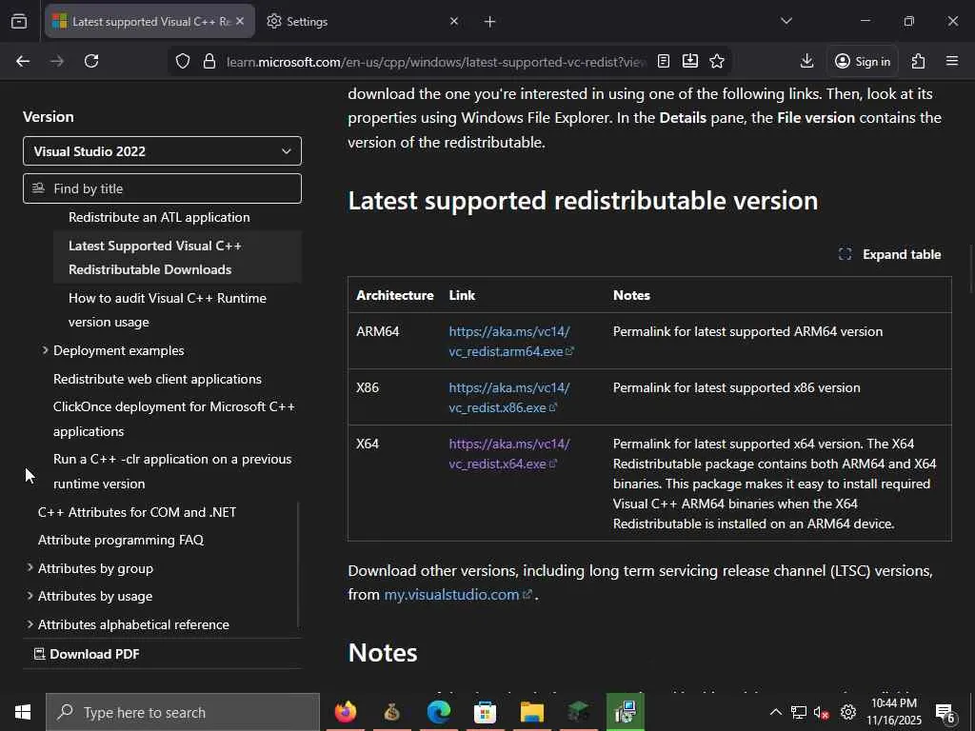Open the notification center icon
The image size is (975, 731).
click(945, 713)
